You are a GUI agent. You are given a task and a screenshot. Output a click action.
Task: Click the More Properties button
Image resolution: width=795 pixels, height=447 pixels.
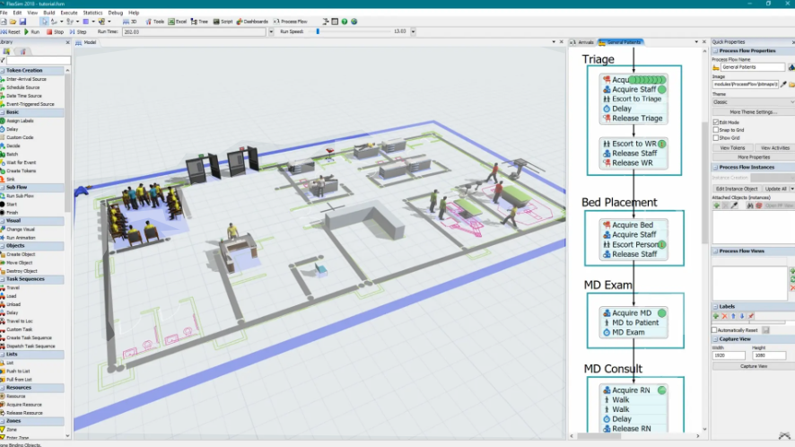[754, 157]
